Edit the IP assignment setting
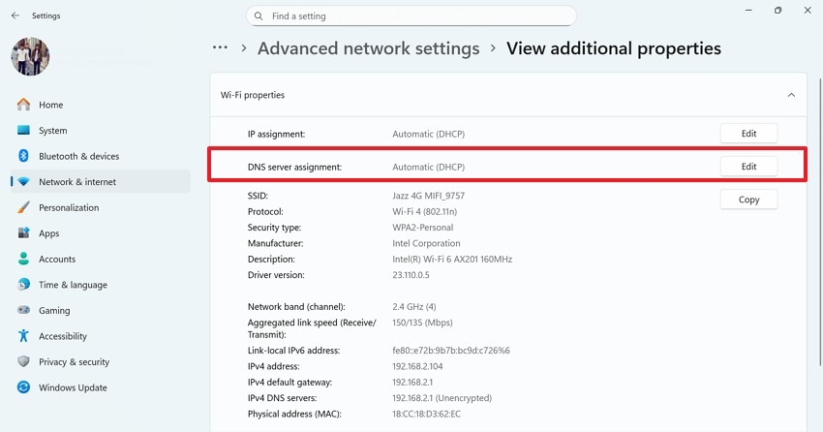This screenshot has width=823, height=432. [x=748, y=134]
